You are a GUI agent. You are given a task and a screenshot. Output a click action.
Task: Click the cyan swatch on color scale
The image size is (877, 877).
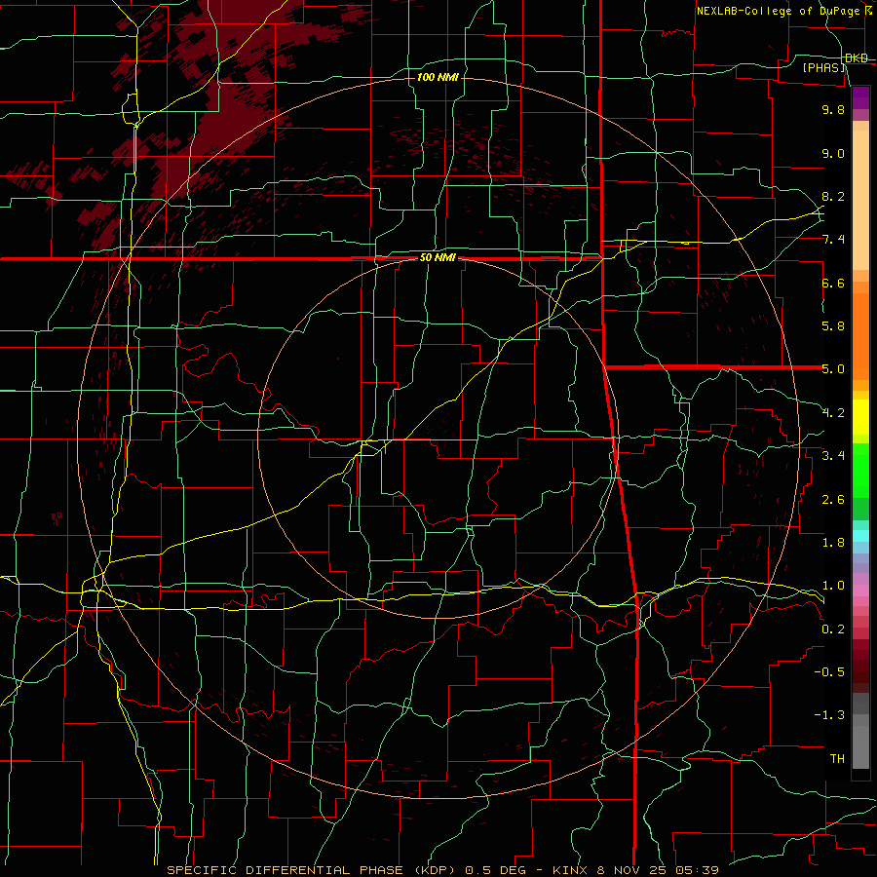coord(860,536)
